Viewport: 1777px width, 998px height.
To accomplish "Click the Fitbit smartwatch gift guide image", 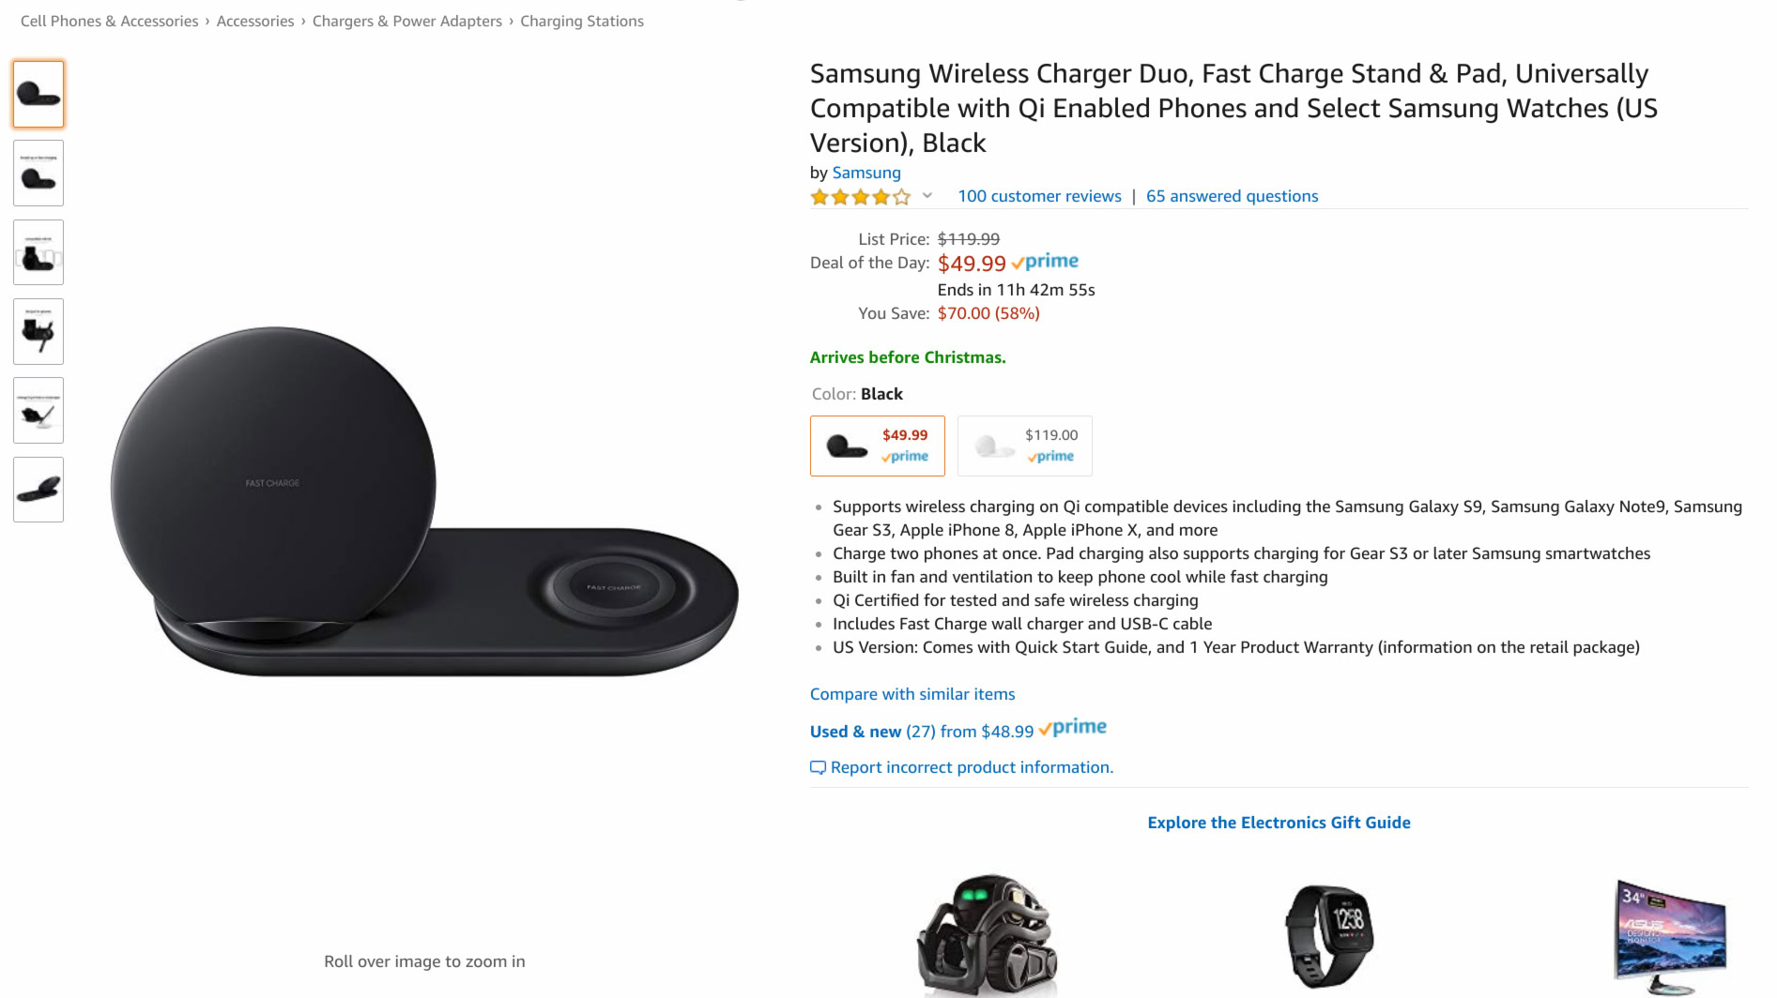I will point(1328,934).
